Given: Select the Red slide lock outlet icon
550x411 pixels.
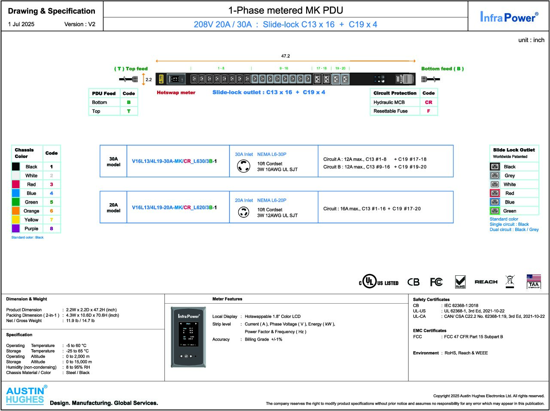Looking at the screenshot, I should click(495, 193).
